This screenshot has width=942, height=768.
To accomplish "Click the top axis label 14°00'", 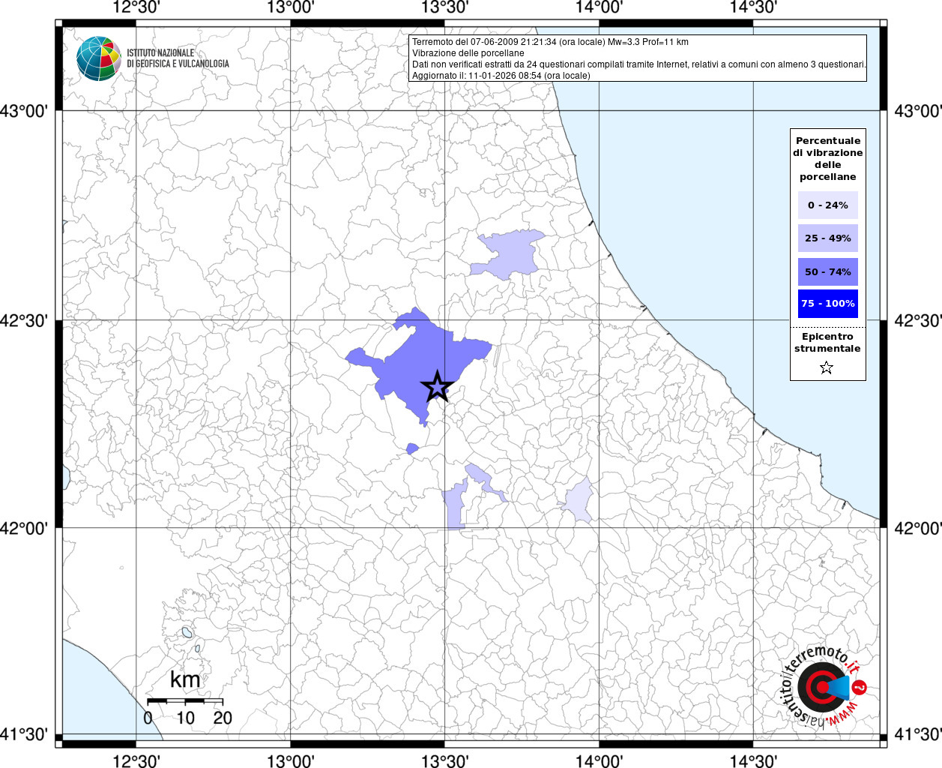I will coord(600,7).
